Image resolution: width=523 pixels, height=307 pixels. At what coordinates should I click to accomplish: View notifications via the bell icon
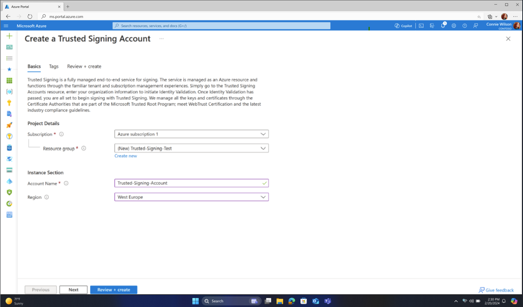443,26
